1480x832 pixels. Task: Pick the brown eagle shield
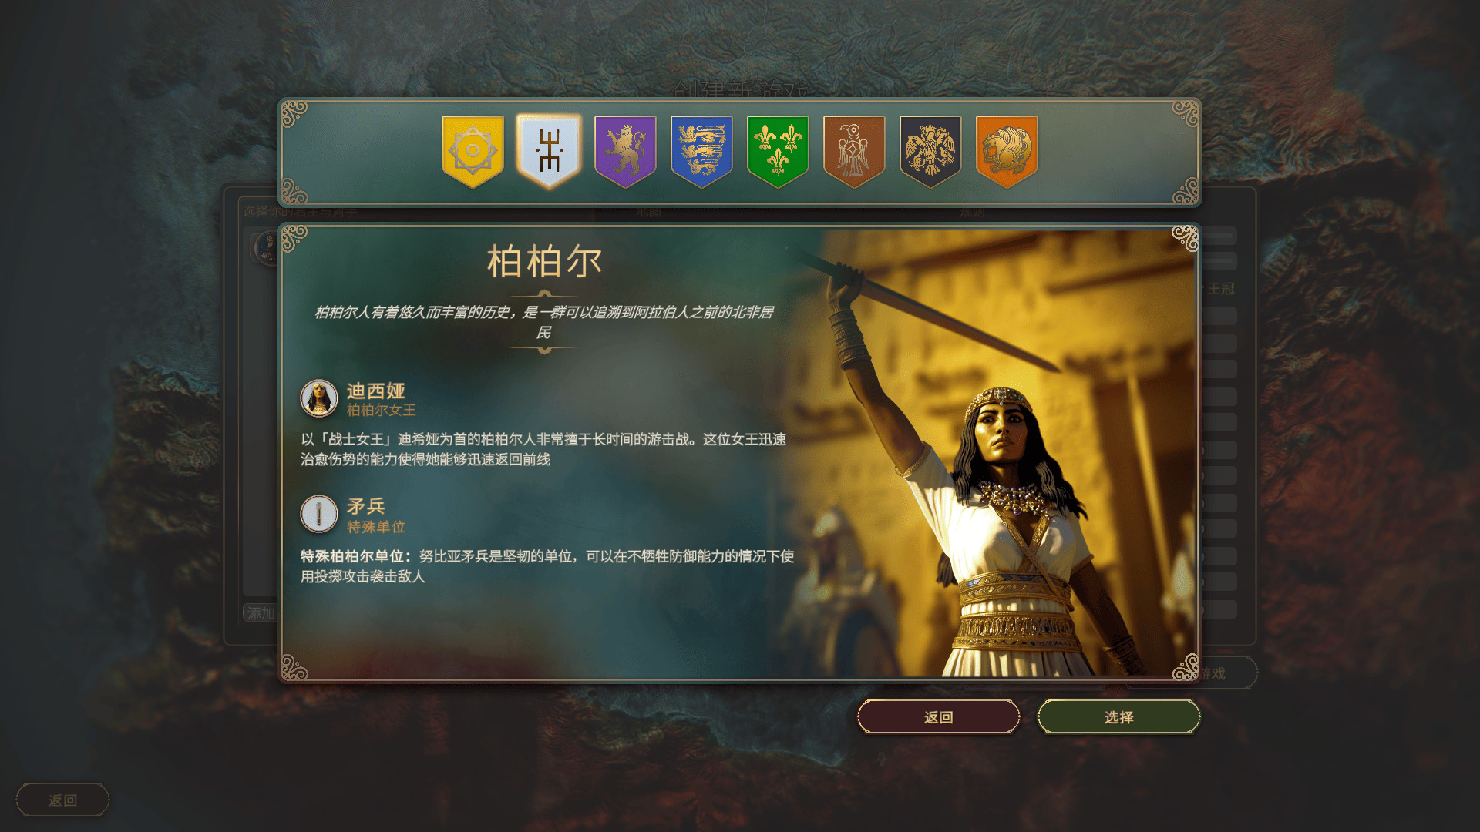coord(854,151)
